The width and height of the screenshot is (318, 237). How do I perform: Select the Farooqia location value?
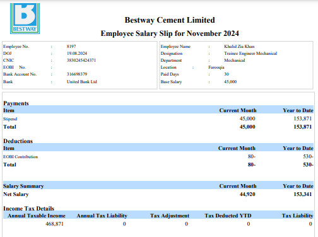coord(216,67)
